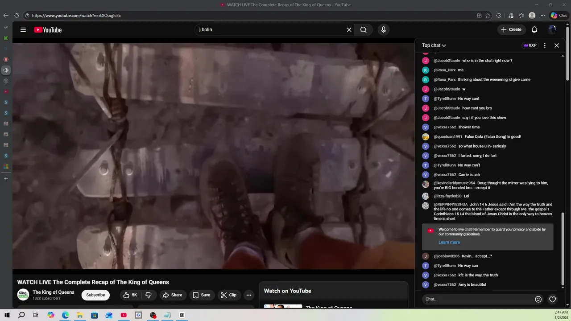Open the YouTube account avatar menu
This screenshot has height=321, width=571.
552,30
